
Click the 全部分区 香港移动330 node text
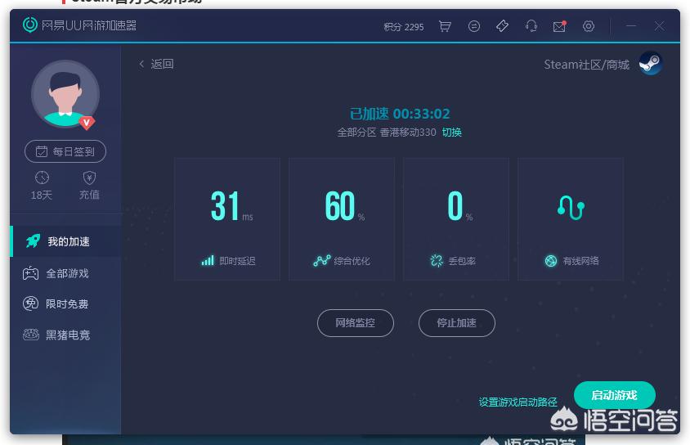click(x=387, y=133)
